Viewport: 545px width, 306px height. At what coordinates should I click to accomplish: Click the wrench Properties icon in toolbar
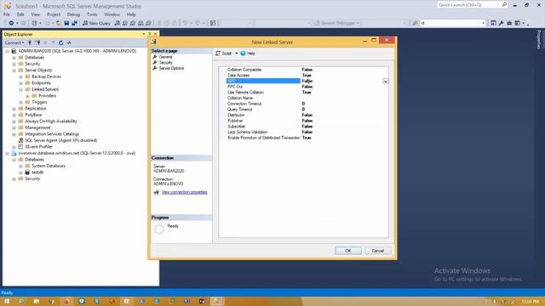coord(502,23)
